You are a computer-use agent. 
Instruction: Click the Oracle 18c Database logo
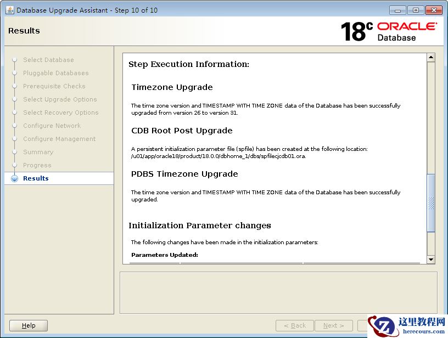389,31
